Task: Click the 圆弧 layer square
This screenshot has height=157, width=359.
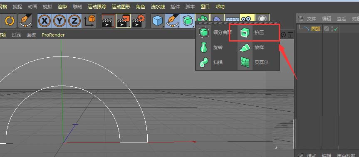Action: click(x=327, y=29)
